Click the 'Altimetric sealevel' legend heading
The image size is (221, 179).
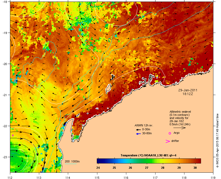(x=180, y=112)
